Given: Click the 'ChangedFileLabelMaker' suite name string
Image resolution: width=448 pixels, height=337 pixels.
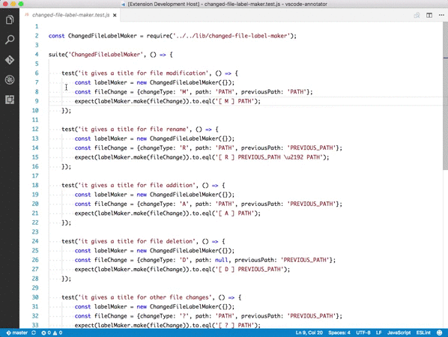Looking at the screenshot, I should pyautogui.click(x=106, y=54).
